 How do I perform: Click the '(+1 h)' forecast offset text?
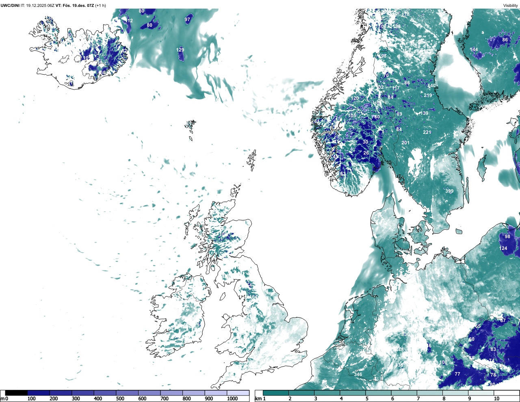[x=101, y=5]
